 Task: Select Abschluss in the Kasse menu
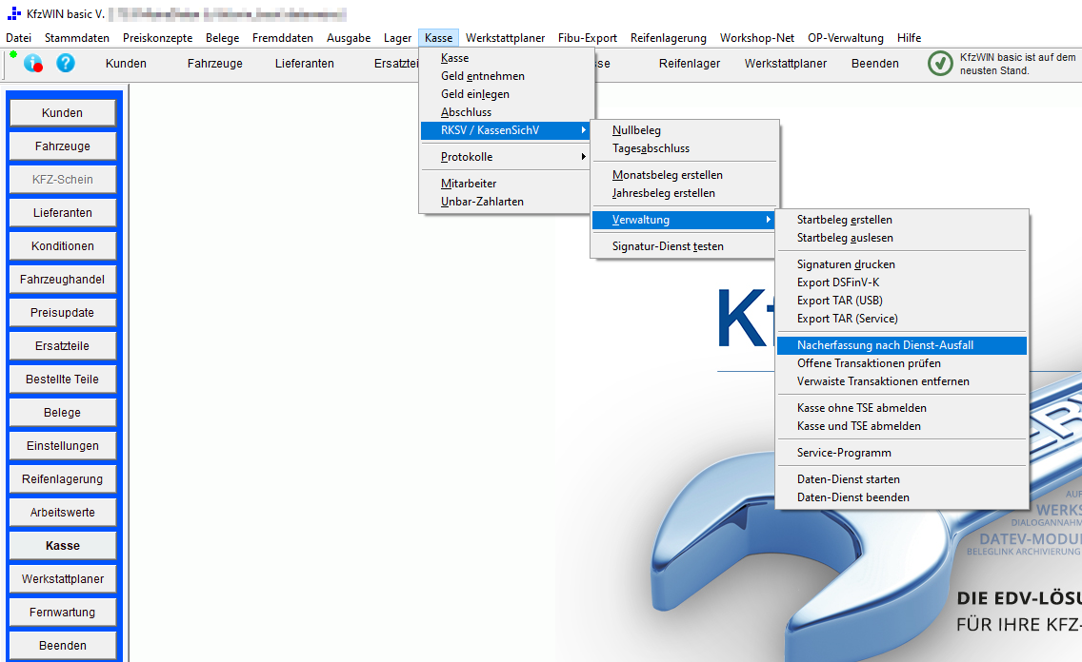(506, 111)
